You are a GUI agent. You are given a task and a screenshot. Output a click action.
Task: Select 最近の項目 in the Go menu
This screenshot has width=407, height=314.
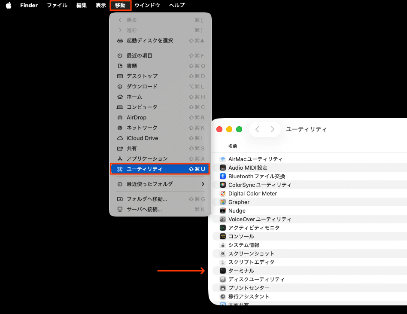click(161, 55)
